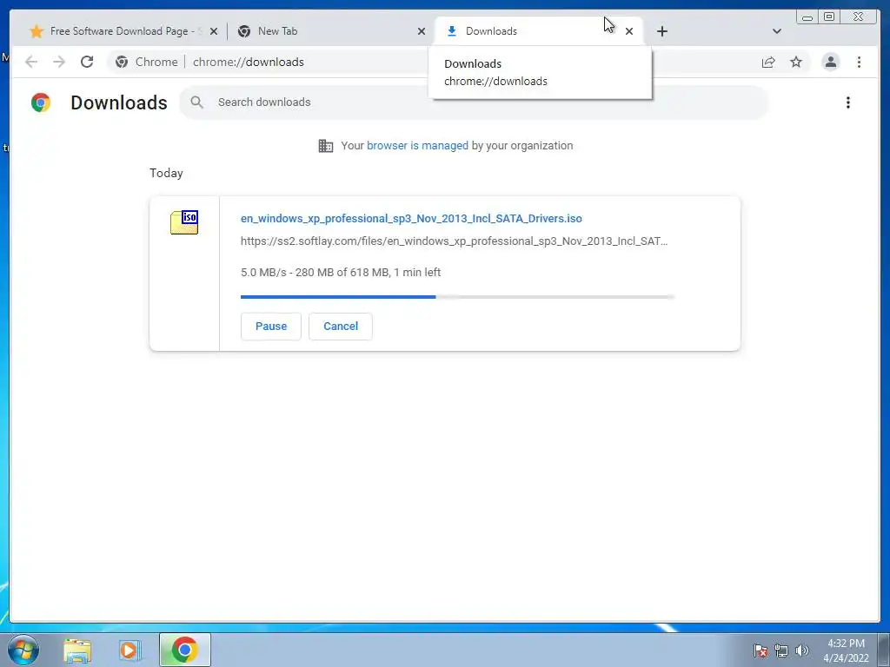The image size is (890, 667).
Task: Click the browser back arrow
Action: (31, 62)
